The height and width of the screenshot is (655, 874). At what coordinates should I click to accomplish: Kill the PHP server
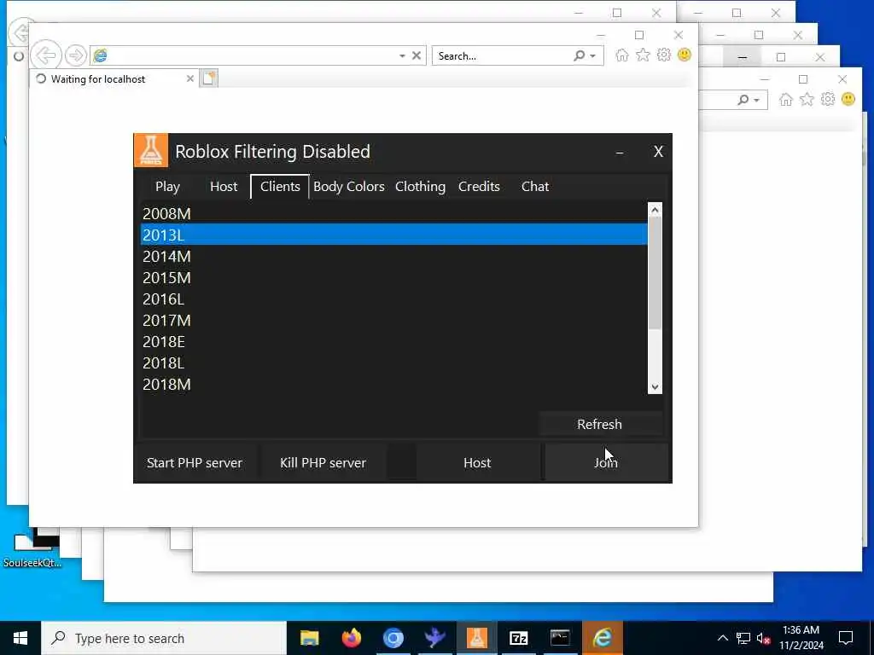coord(323,463)
